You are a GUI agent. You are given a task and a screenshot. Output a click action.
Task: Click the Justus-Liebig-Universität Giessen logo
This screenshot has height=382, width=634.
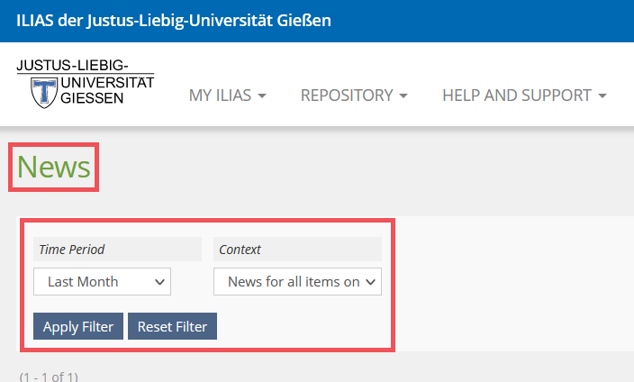point(85,82)
